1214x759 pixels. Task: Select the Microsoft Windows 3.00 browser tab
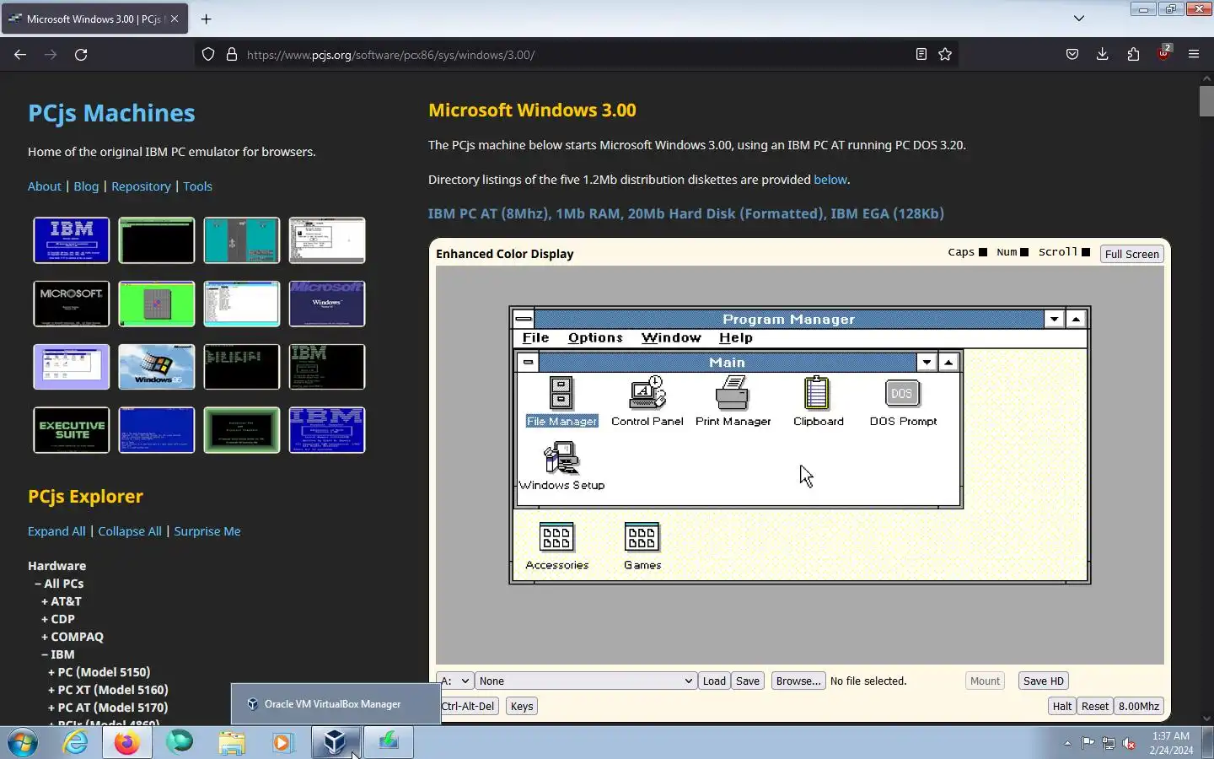pos(93,19)
